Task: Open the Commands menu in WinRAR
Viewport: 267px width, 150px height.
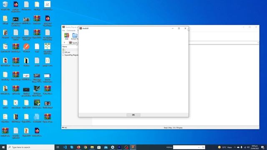Action: pyautogui.click(x=71, y=30)
